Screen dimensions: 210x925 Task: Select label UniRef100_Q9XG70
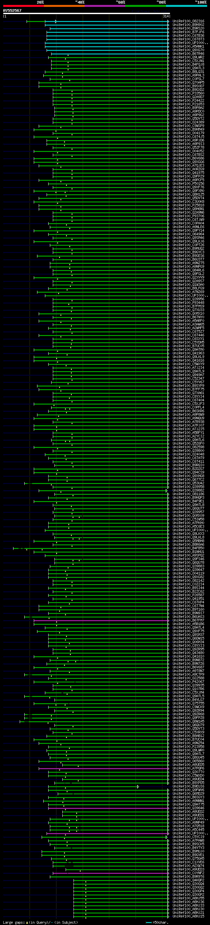(188, 50)
